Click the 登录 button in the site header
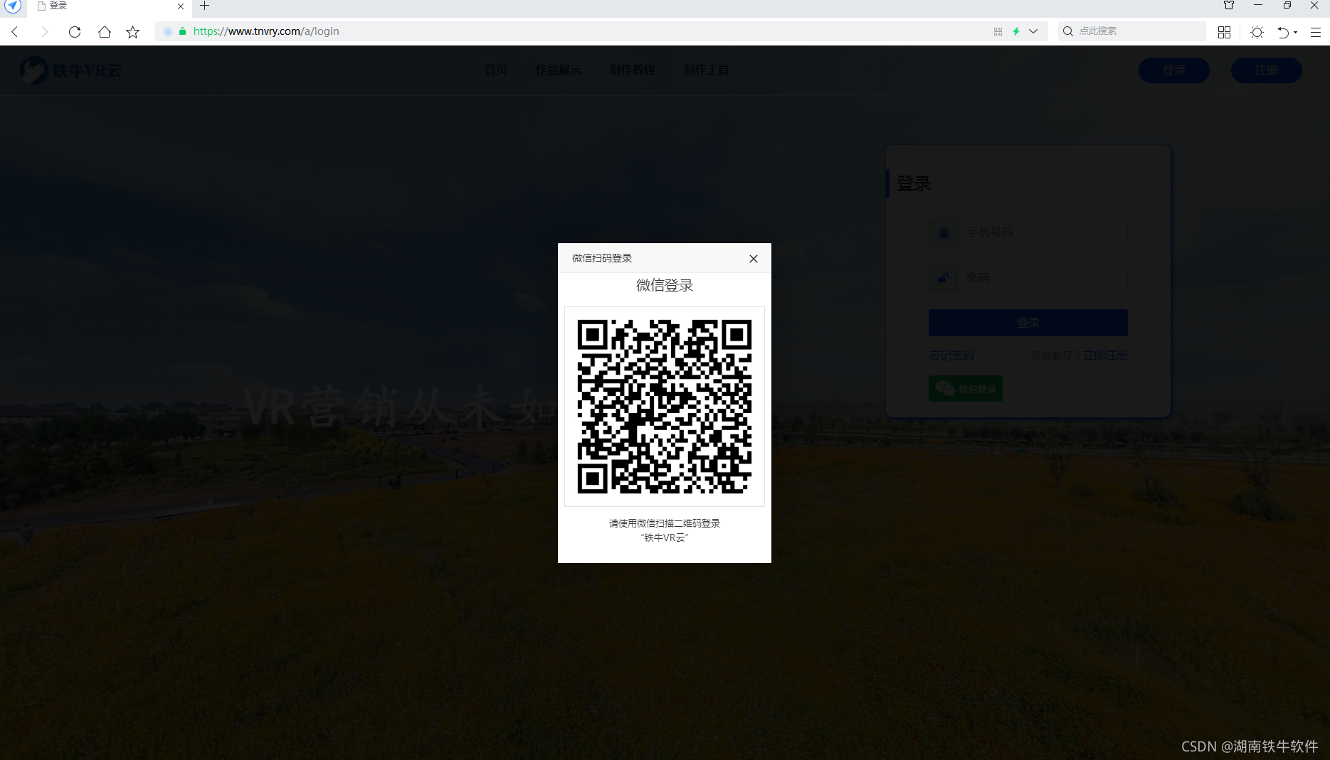The width and height of the screenshot is (1330, 760). [x=1174, y=70]
